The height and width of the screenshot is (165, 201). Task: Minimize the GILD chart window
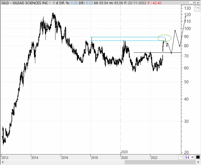tap(191, 3)
